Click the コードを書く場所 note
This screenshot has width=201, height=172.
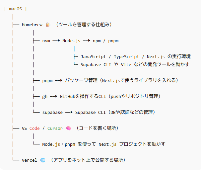[98, 128]
